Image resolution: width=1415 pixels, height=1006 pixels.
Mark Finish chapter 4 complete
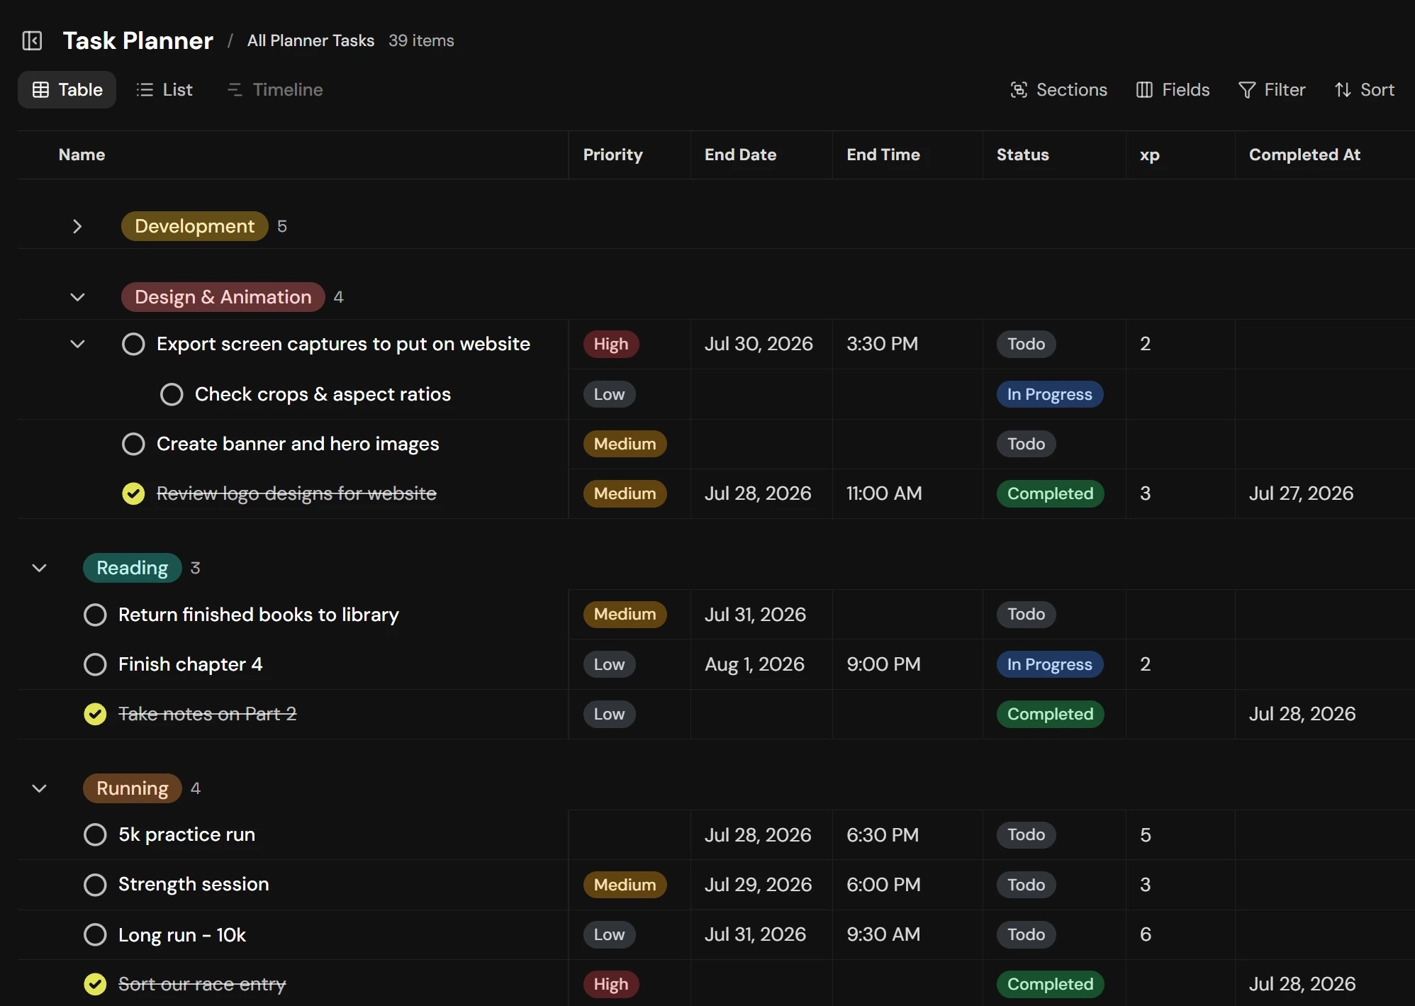pyautogui.click(x=95, y=664)
